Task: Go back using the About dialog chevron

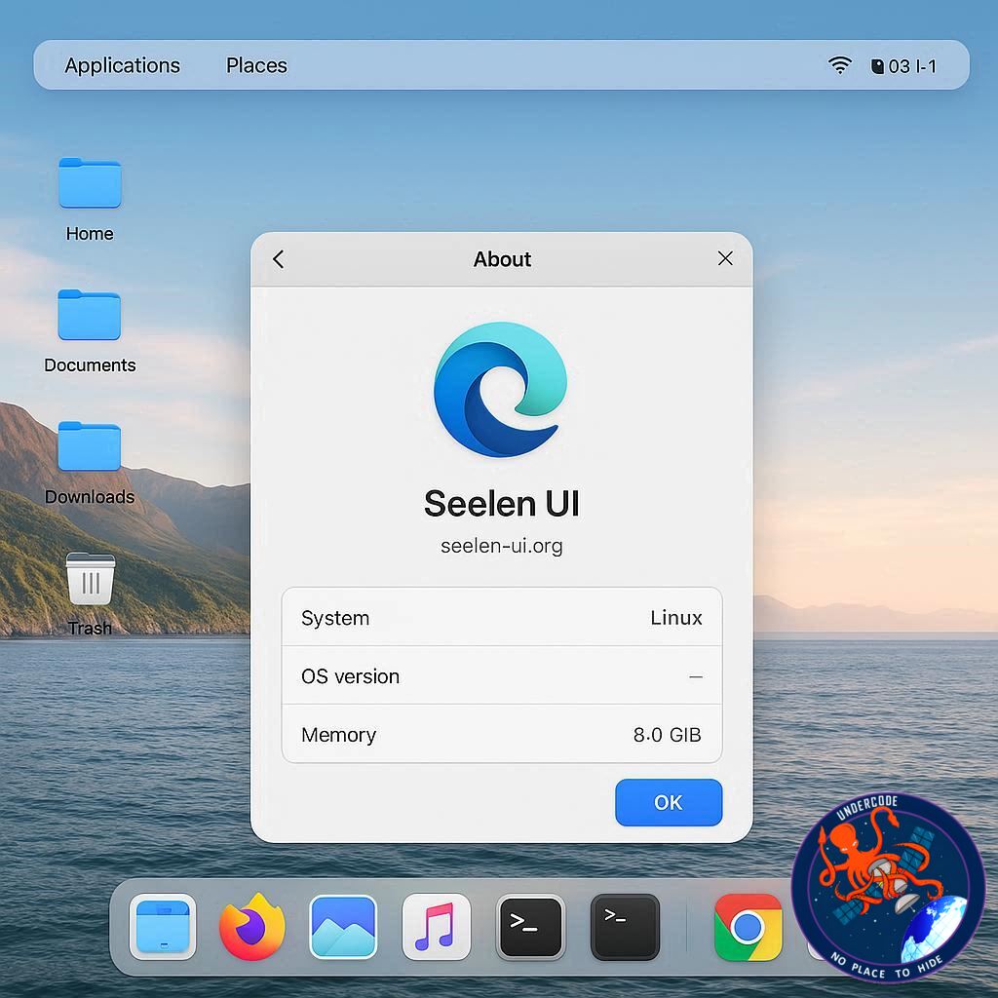Action: tap(279, 259)
